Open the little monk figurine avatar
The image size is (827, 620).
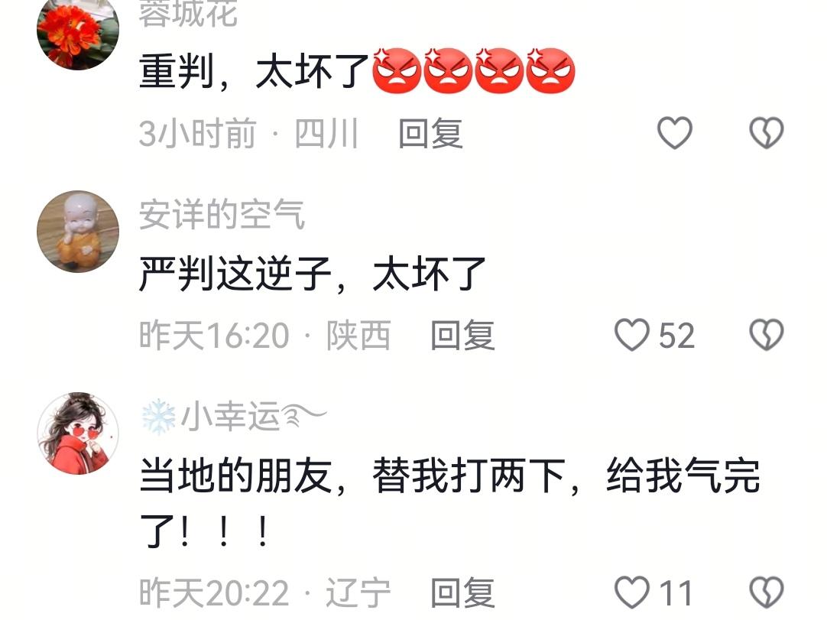77,231
